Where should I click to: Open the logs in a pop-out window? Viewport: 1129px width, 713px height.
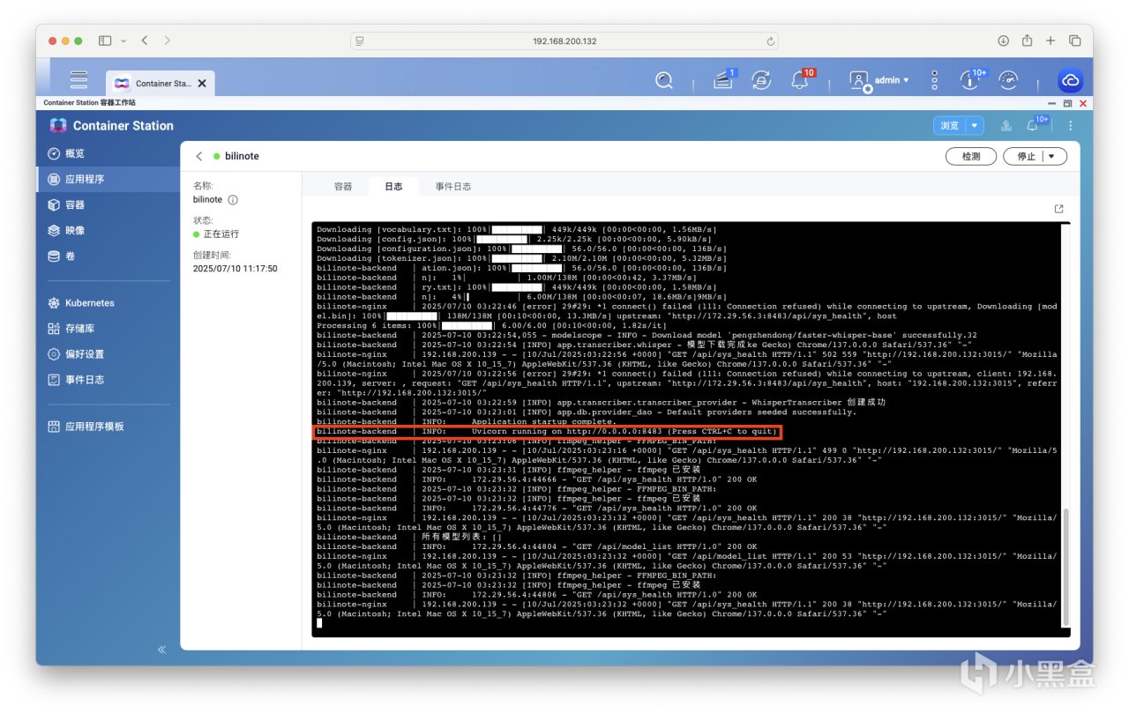coord(1058,209)
